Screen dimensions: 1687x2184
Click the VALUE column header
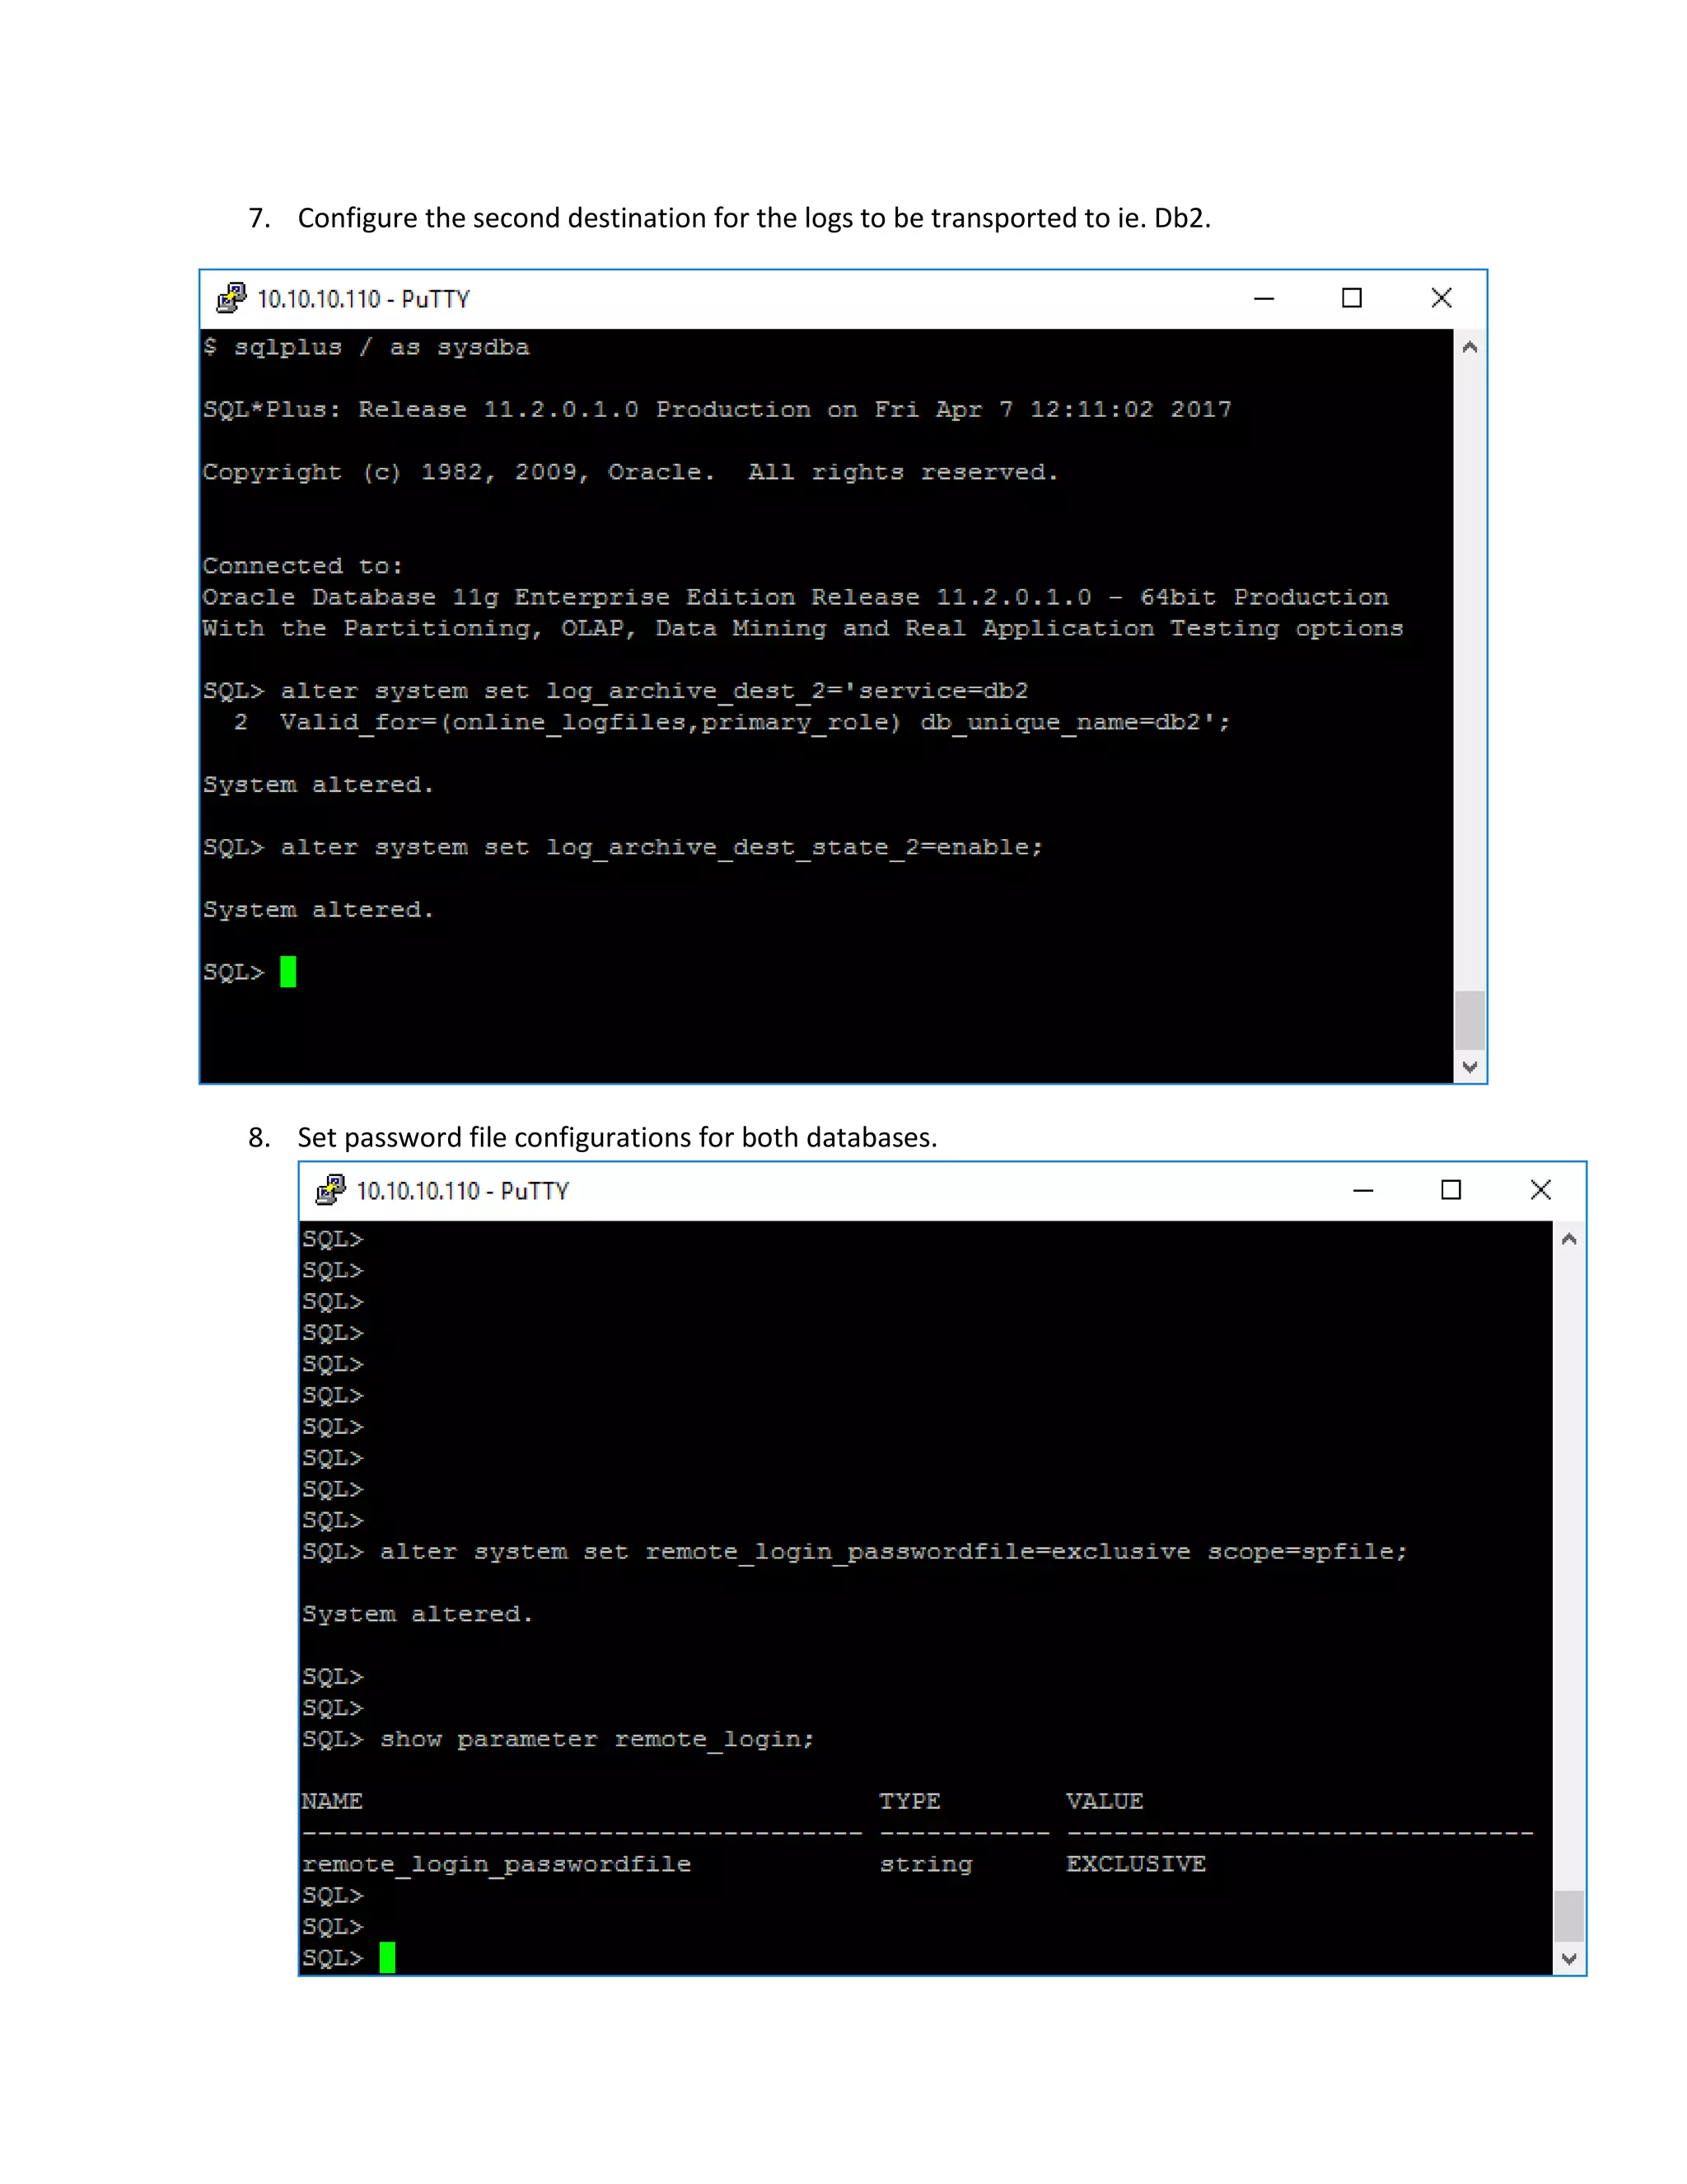[1105, 1801]
